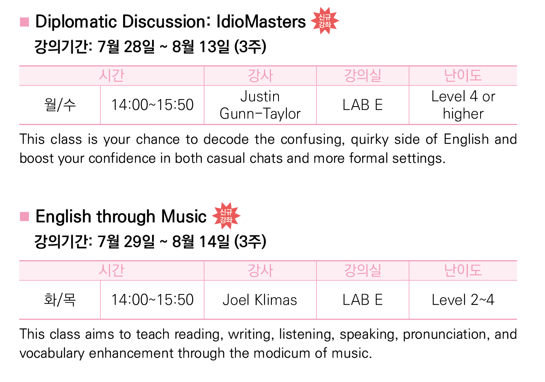
Task: Click the 14:00~15:50 time for Joel Klimas class
Action: tap(152, 300)
